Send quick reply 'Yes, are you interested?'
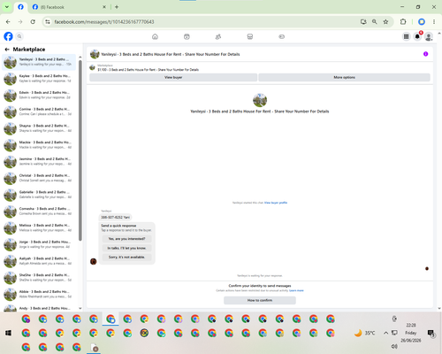The height and width of the screenshot is (354, 442). (x=126, y=239)
